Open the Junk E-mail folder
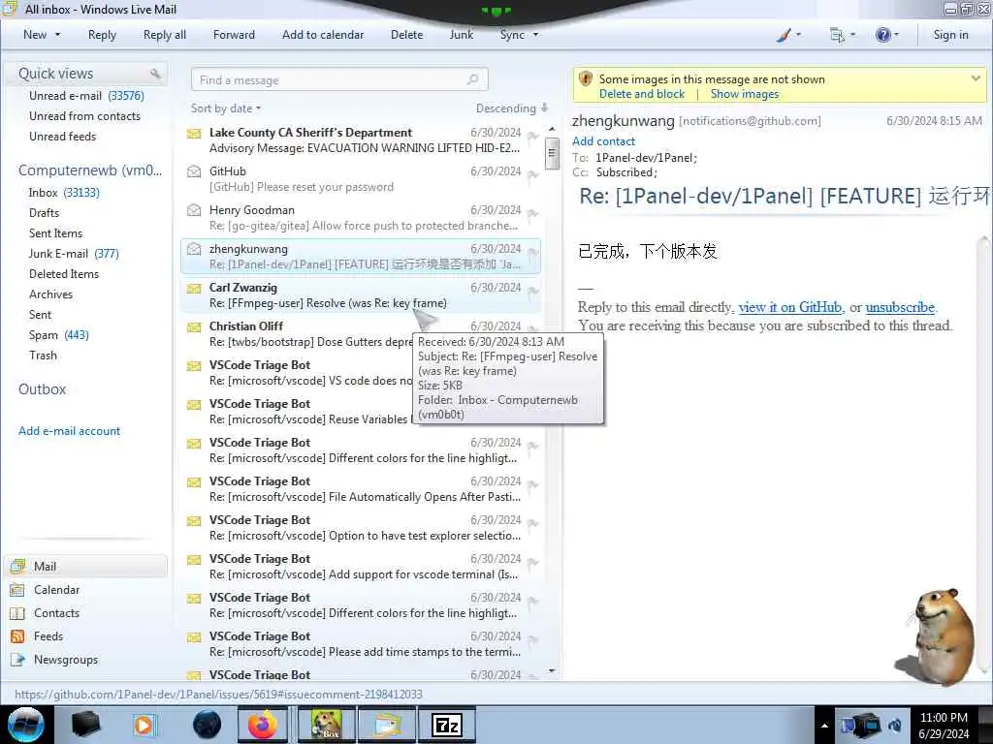 74,254
